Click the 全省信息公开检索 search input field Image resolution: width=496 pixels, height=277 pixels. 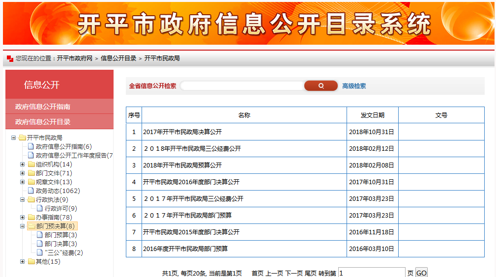(242, 86)
